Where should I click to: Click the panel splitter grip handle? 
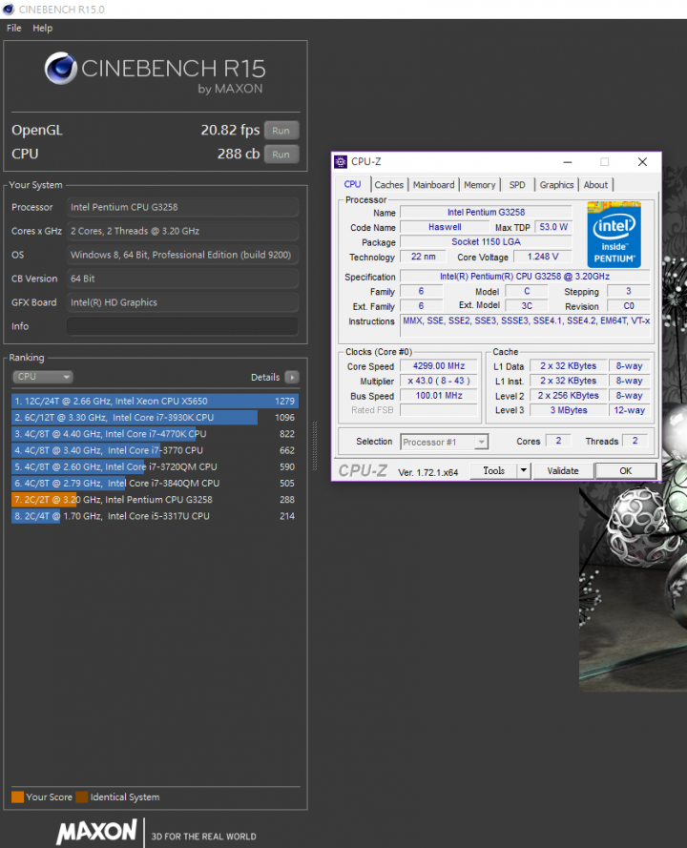click(315, 446)
